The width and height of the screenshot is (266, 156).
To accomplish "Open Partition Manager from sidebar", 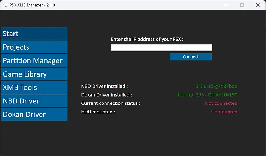I will pos(34,60).
